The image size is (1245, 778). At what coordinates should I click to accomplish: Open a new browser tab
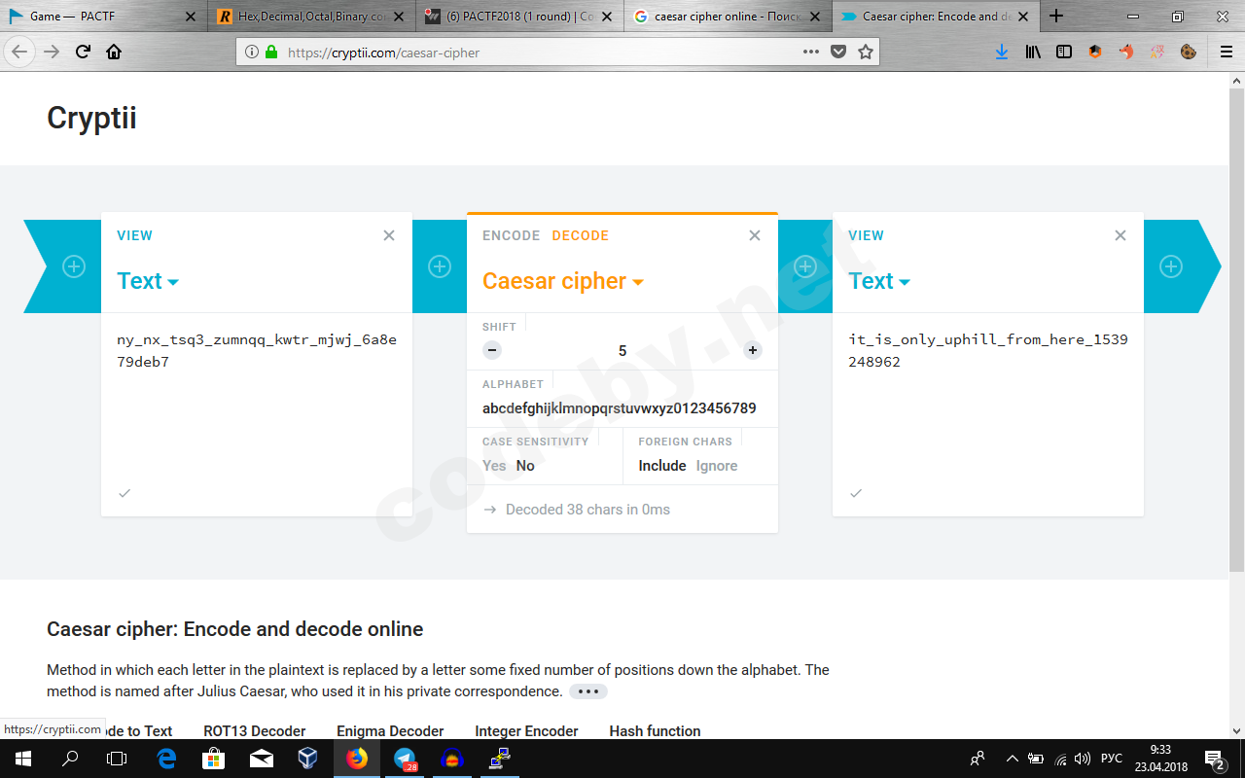click(x=1056, y=16)
